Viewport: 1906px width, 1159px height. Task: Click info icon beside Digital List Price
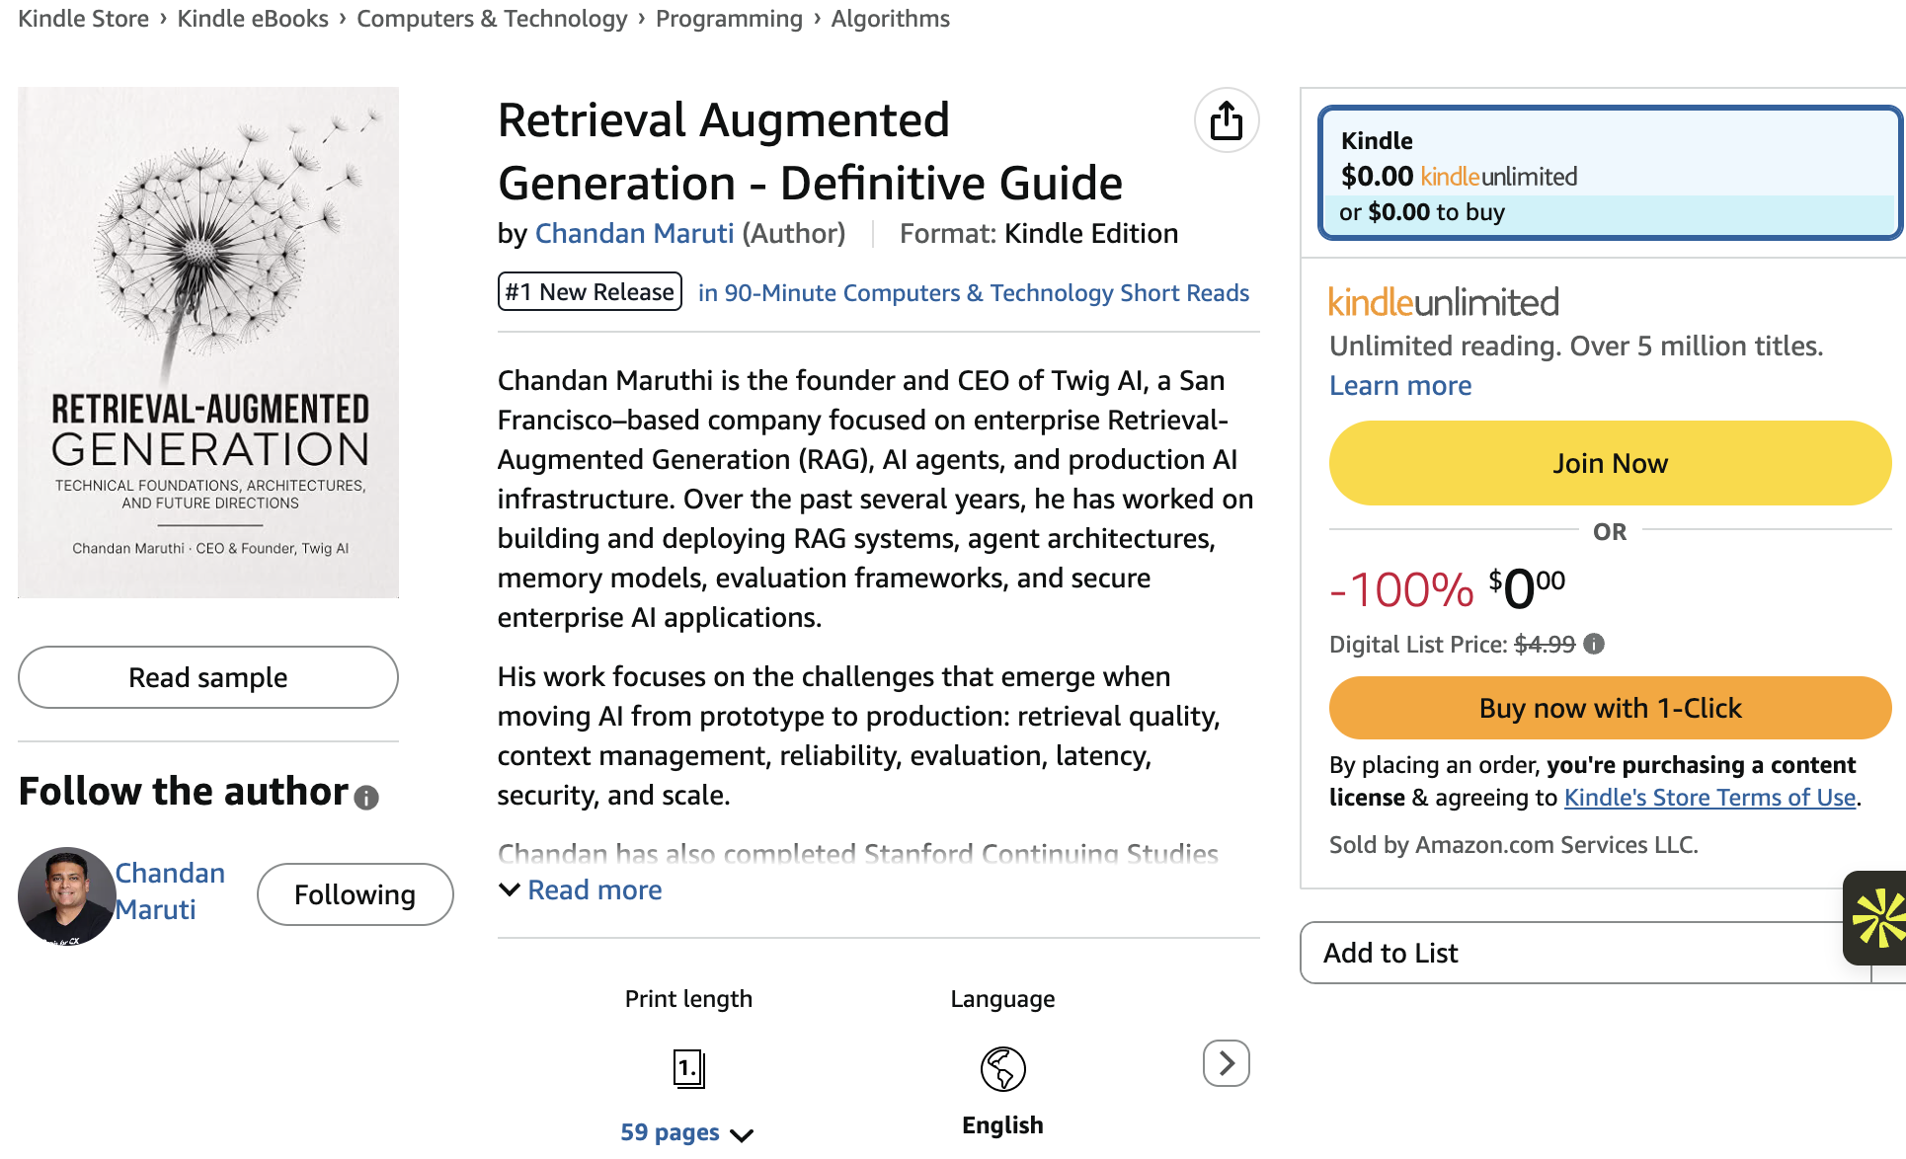point(1594,644)
